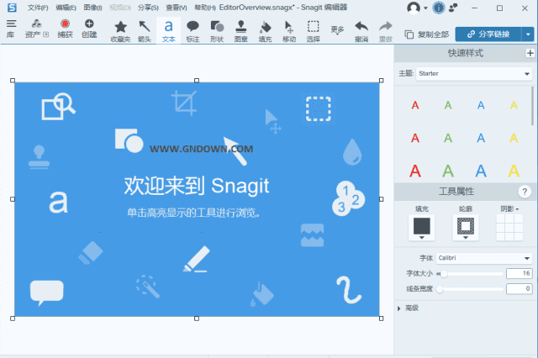Select the Shape tool
This screenshot has height=358, width=538.
coord(217,31)
